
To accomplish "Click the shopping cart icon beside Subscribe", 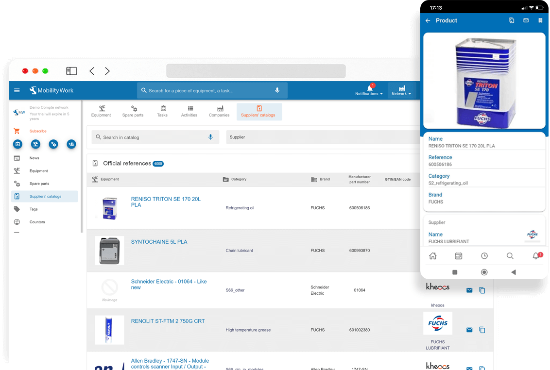I will [17, 131].
